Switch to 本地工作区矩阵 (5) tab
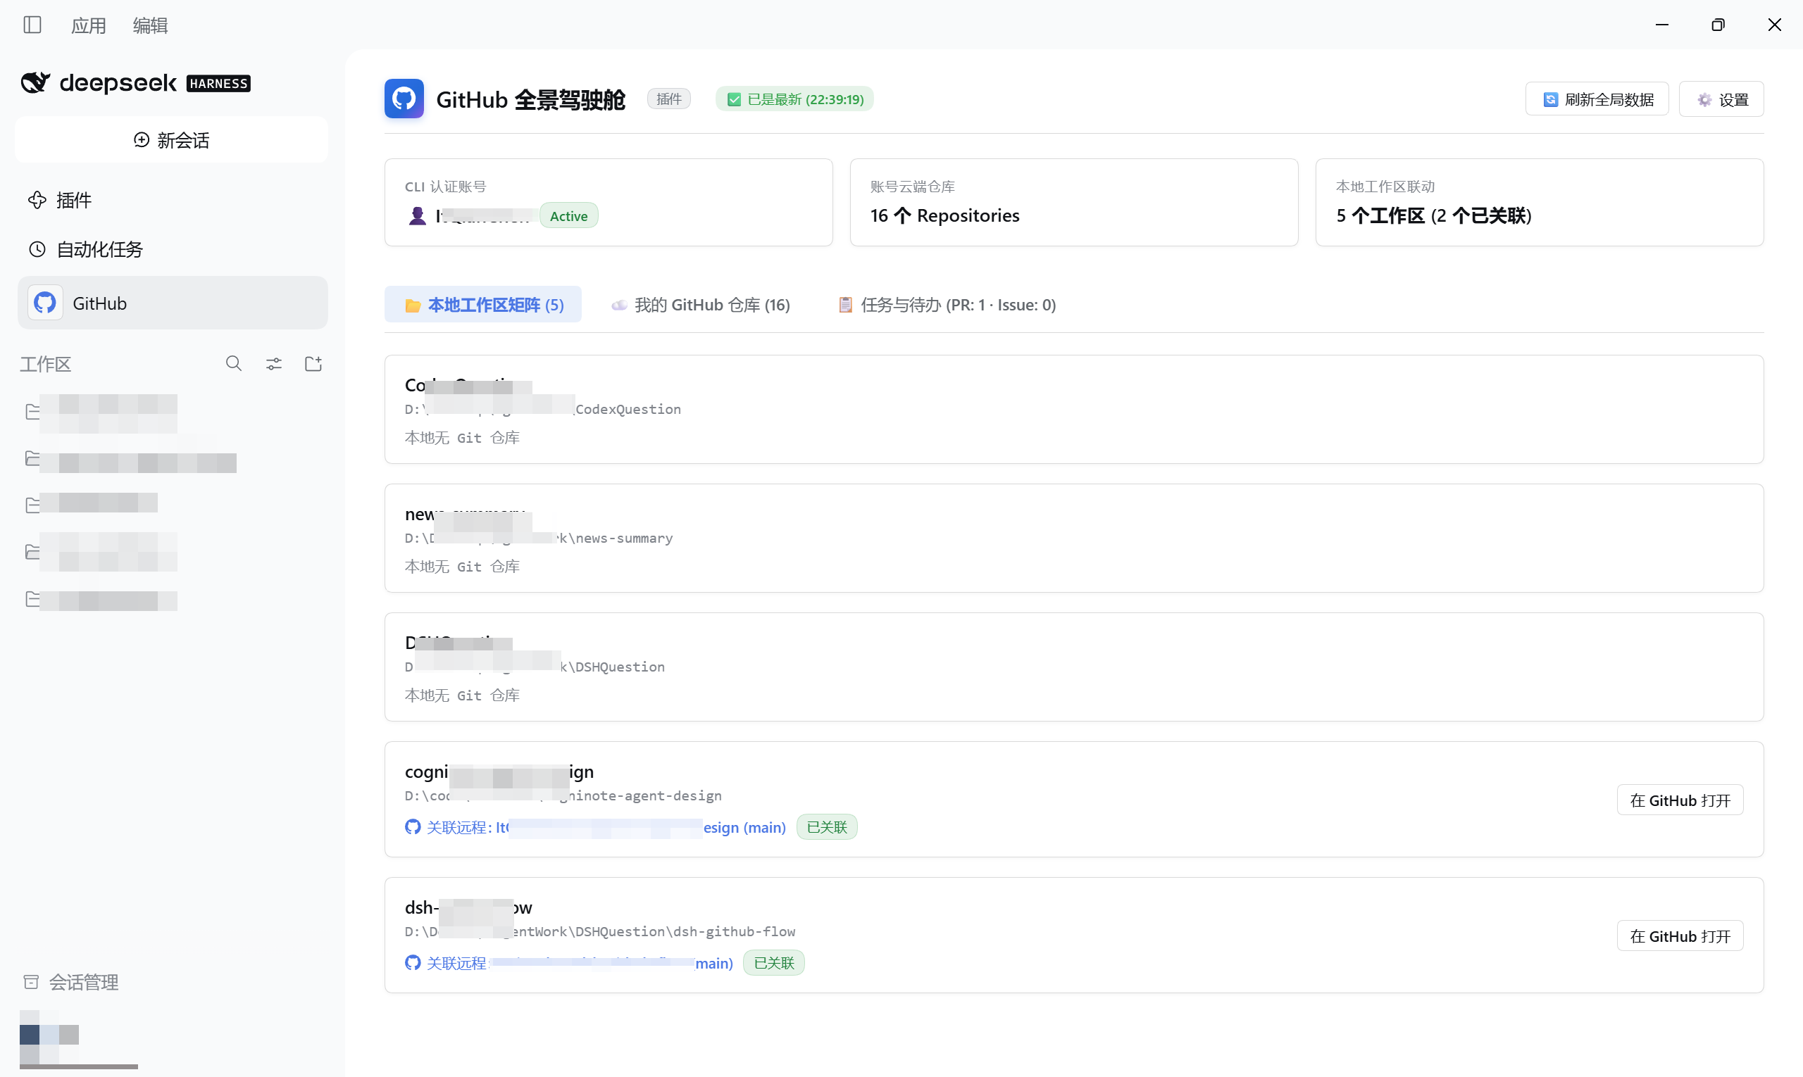Viewport: 1803px width, 1077px height. [483, 304]
